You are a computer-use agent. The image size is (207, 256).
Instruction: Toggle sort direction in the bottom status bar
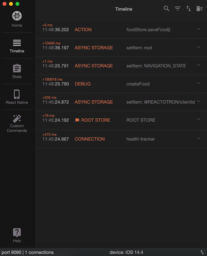[x=202, y=252]
